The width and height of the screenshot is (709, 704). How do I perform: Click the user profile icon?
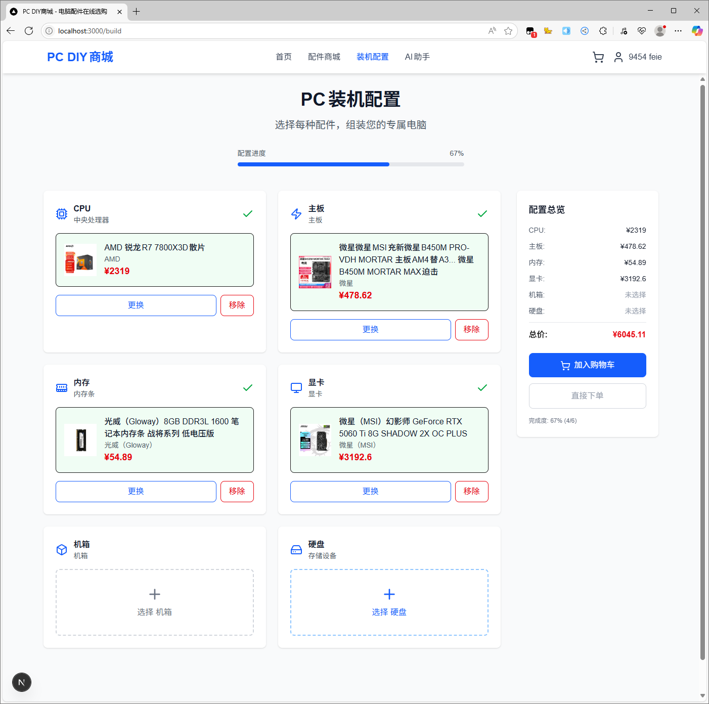(618, 57)
